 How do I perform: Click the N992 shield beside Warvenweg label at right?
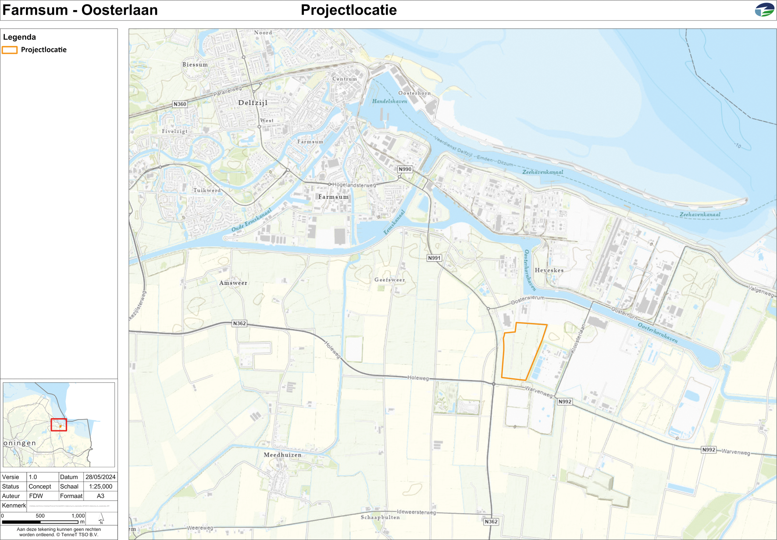pos(708,450)
